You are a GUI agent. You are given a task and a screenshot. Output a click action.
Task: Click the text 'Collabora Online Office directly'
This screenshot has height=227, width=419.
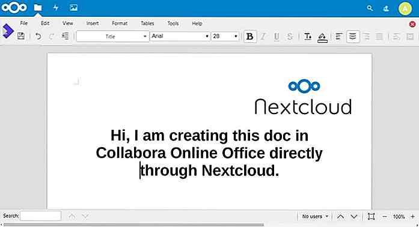209,153
